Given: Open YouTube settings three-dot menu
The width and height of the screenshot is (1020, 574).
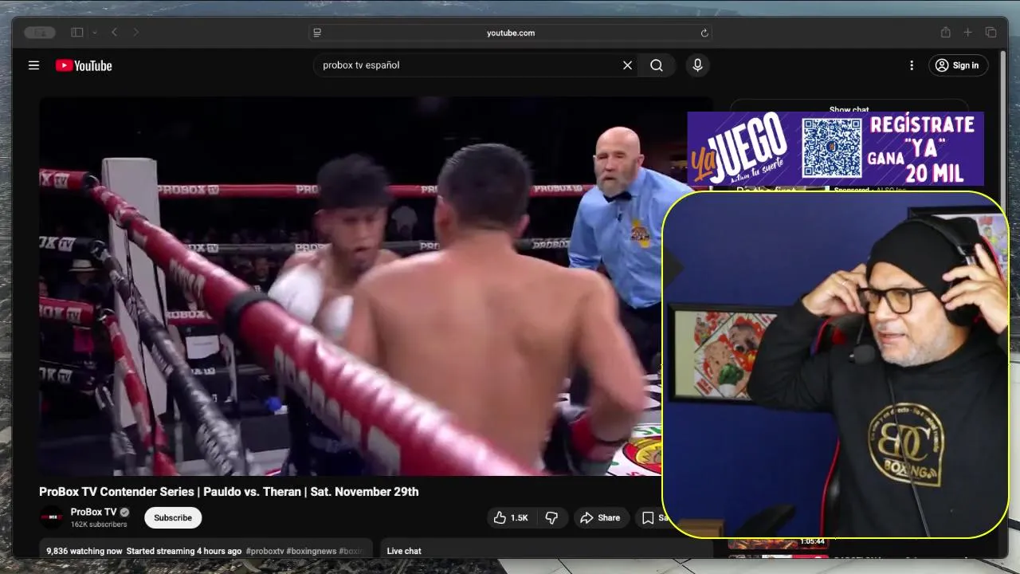Looking at the screenshot, I should click(912, 65).
